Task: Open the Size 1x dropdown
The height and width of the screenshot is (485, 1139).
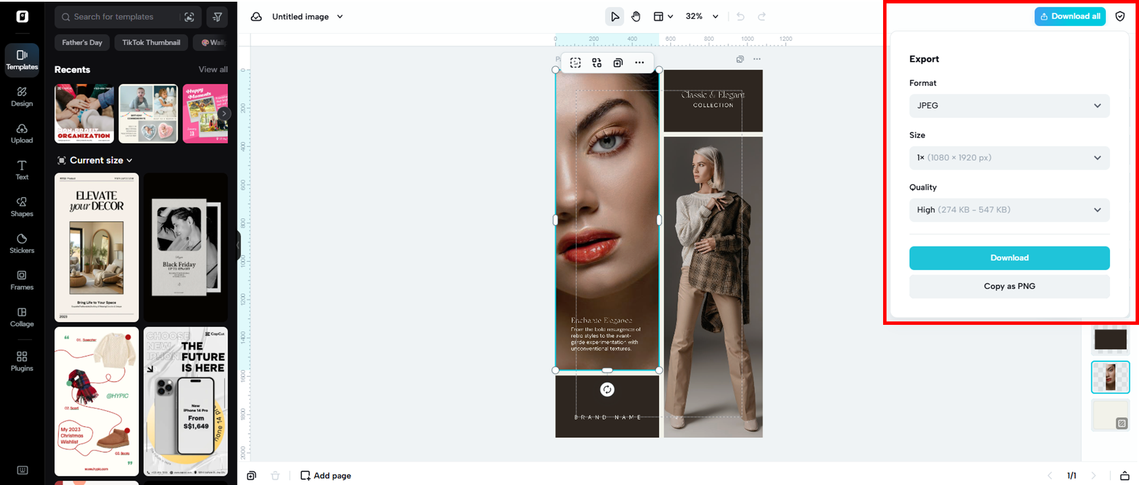Action: [x=1009, y=158]
